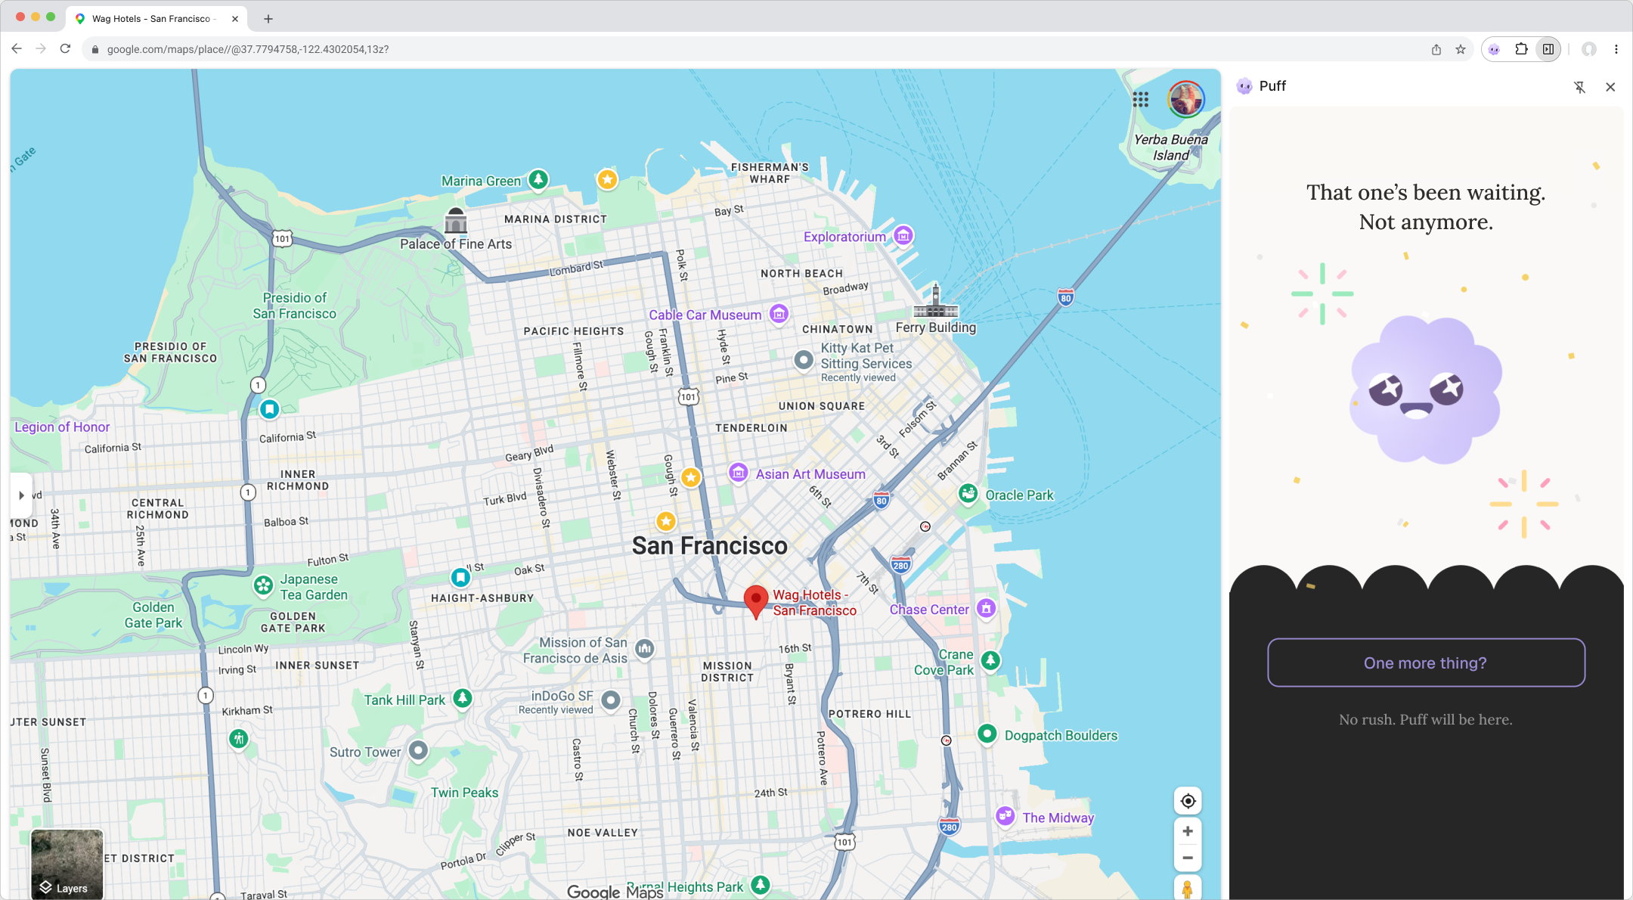1633x900 pixels.
Task: Zoom out of the map
Action: 1188,858
